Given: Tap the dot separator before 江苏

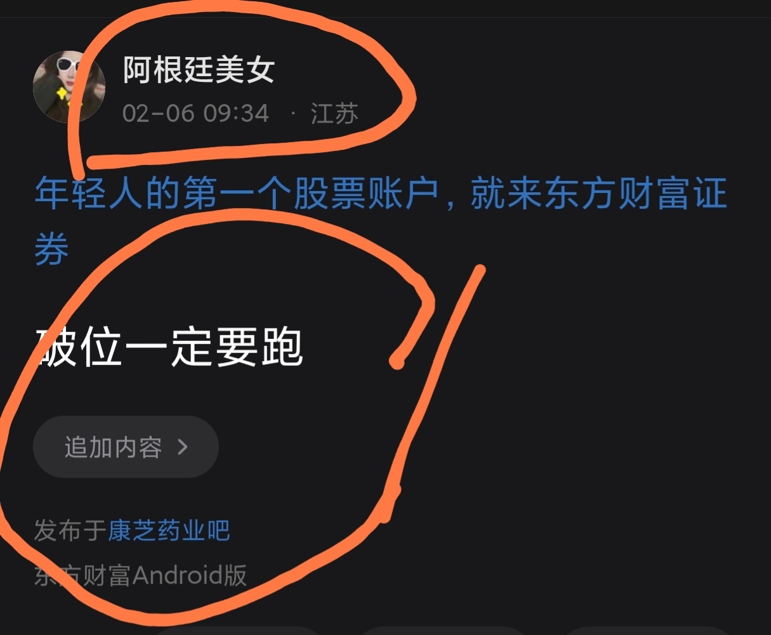Looking at the screenshot, I should (x=293, y=114).
